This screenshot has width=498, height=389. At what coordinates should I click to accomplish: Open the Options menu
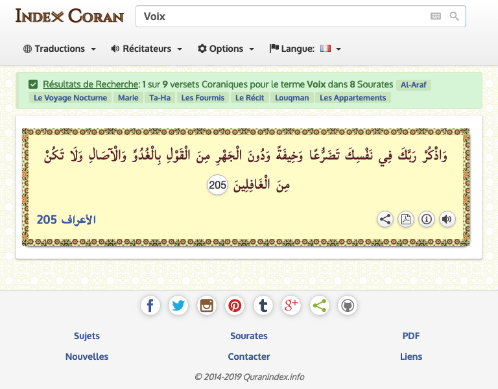226,49
